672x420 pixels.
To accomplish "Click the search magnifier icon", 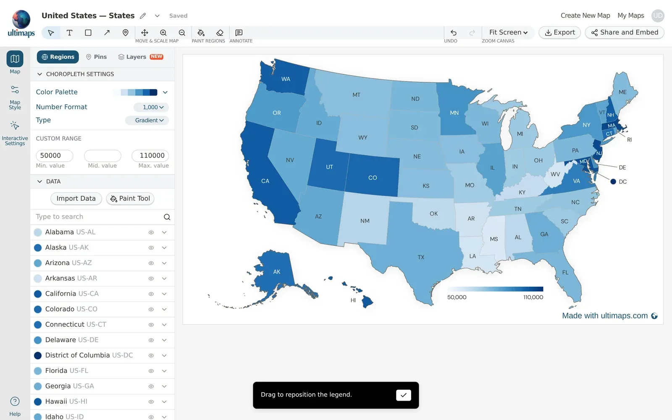I will pos(167,217).
